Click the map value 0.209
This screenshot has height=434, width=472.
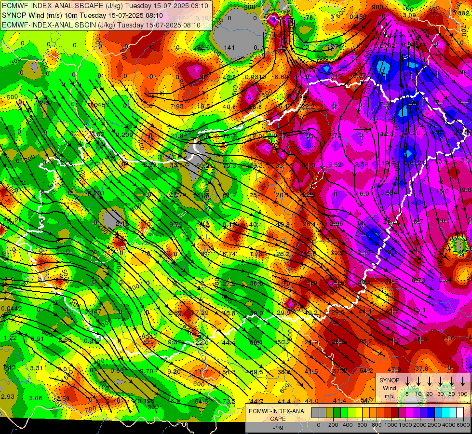124,135
